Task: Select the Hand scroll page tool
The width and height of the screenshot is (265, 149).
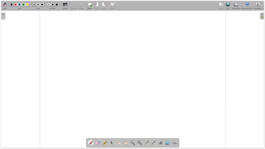Action: (x=125, y=143)
